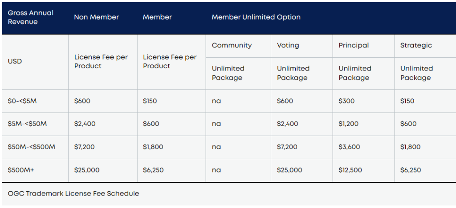Click the $50M-<$500M revenue row label
This screenshot has height=208, width=456.
click(32, 147)
